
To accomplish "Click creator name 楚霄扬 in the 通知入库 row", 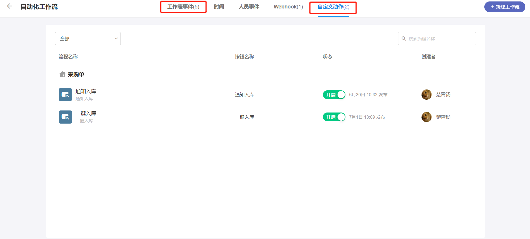I will pyautogui.click(x=443, y=95).
